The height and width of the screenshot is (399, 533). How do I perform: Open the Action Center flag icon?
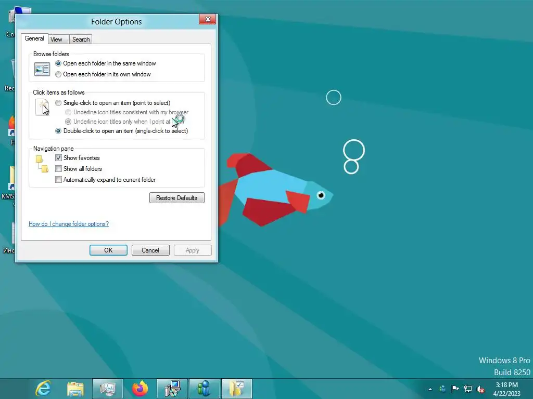tap(455, 389)
